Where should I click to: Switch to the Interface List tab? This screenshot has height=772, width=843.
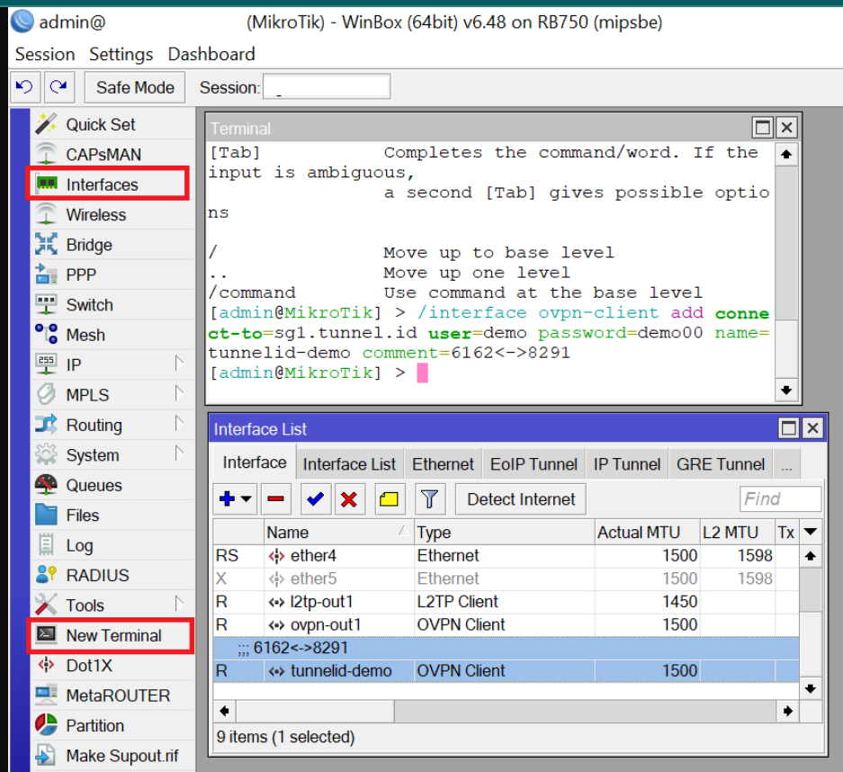click(349, 464)
